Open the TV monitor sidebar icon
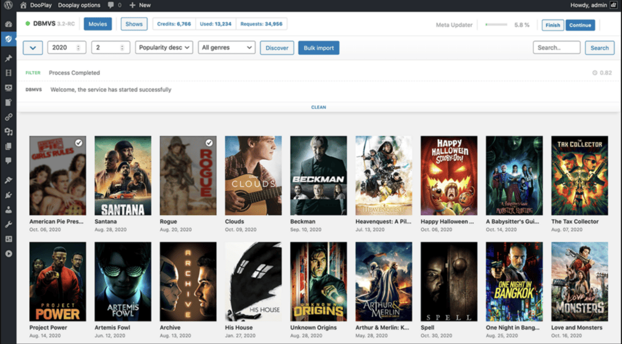 [9, 88]
